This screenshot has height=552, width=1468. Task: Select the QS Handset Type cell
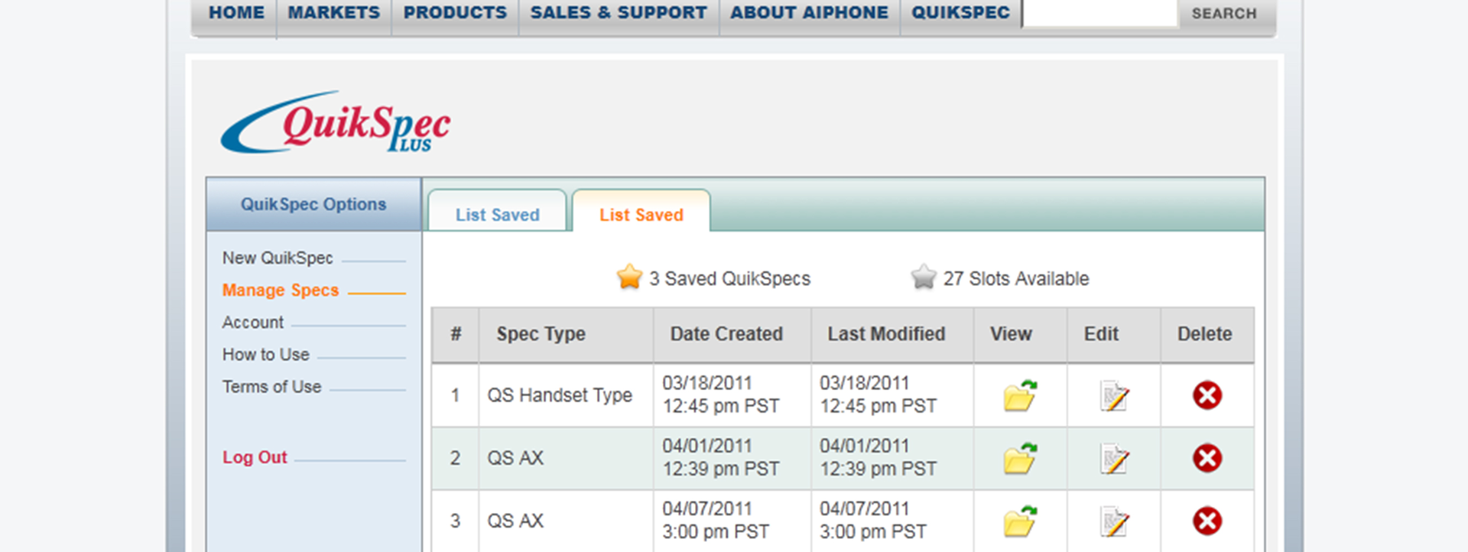pos(566,395)
